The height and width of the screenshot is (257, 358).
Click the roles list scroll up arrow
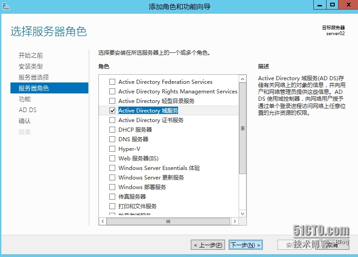pyautogui.click(x=242, y=79)
